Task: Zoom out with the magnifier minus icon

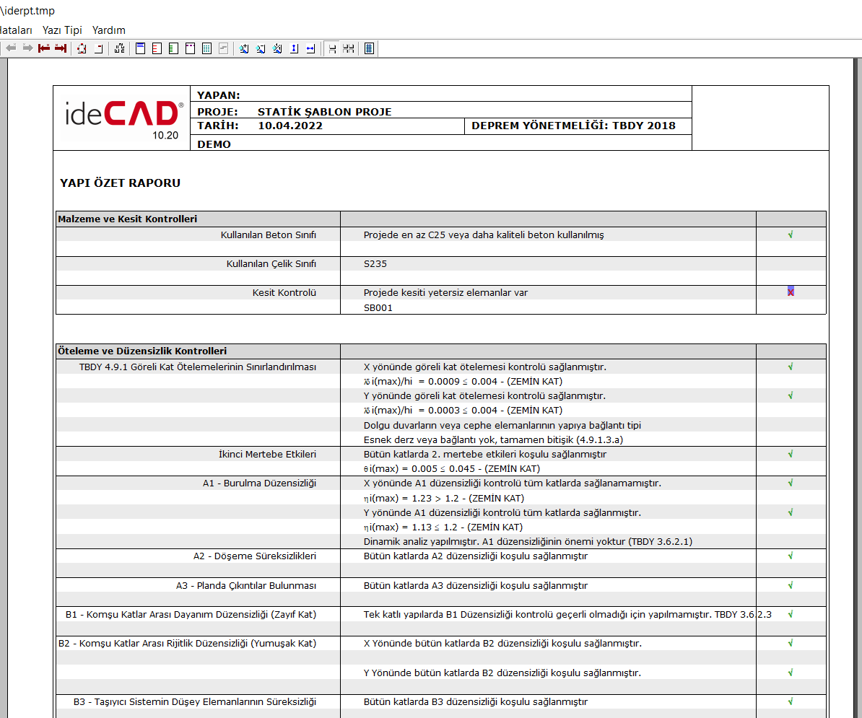Action: [261, 48]
